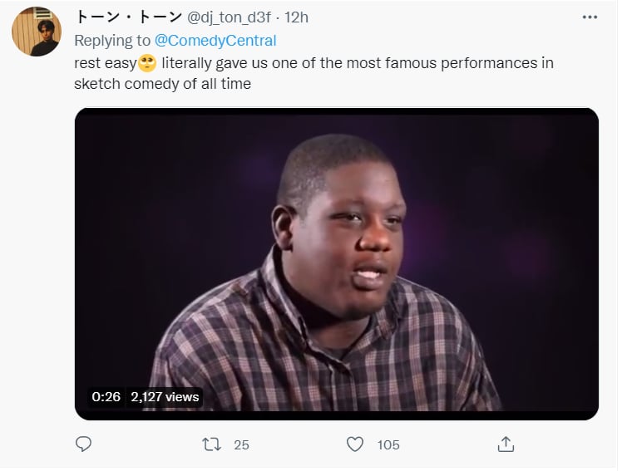622x471 pixels.
Task: Open the share upload icon
Action: pos(506,444)
